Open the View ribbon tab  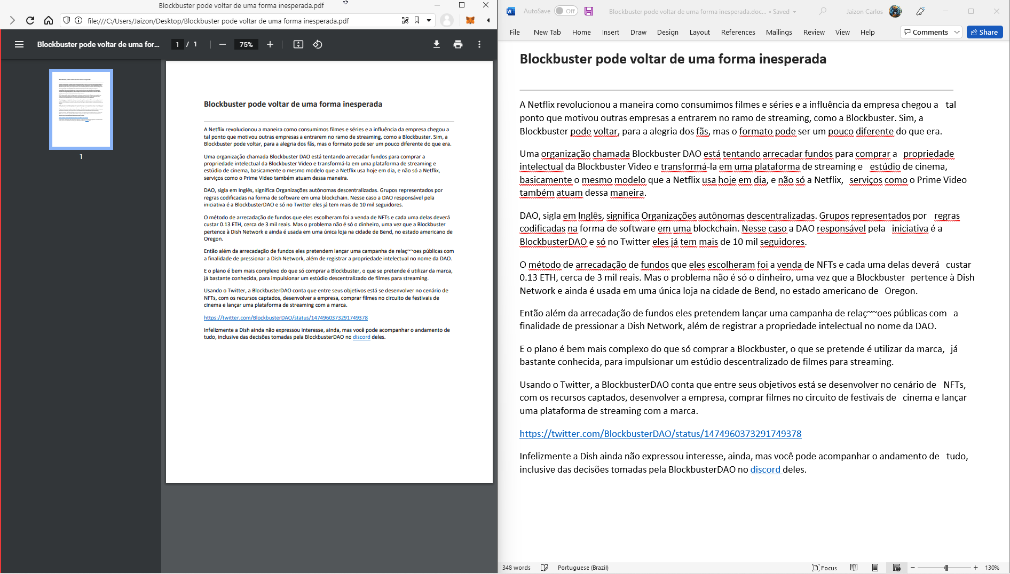click(x=842, y=32)
